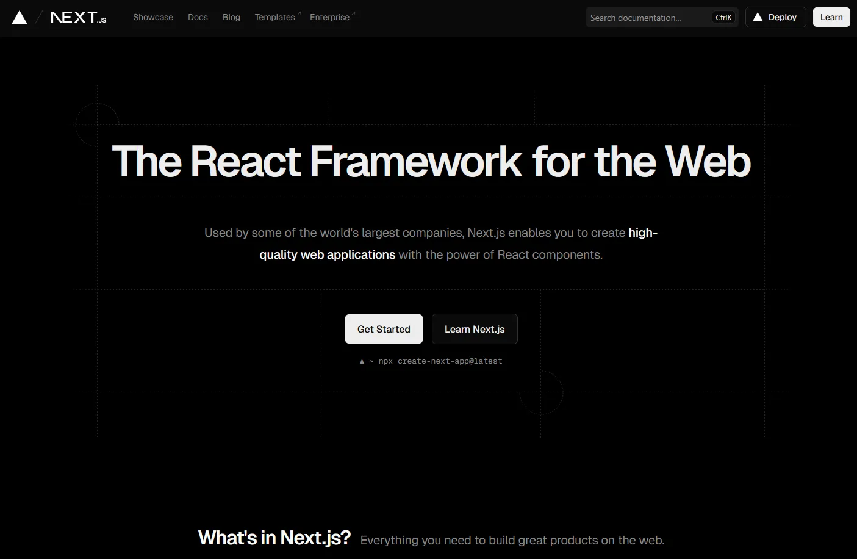Open the Blog page
The image size is (857, 559).
pyautogui.click(x=231, y=17)
